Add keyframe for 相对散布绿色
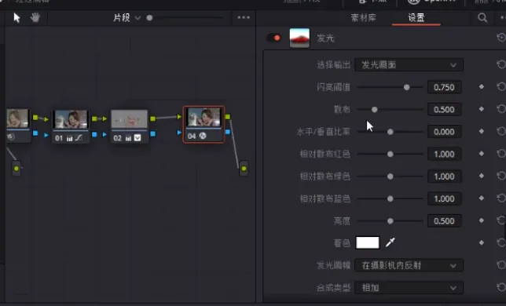 tap(481, 176)
